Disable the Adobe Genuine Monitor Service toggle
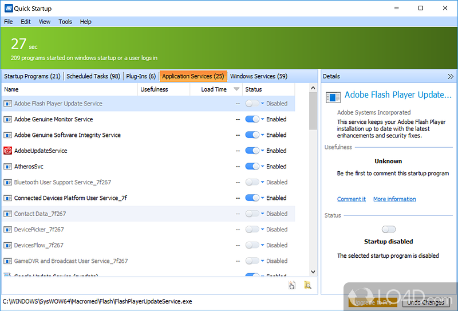Viewport: 458px width, 311px height. (x=252, y=120)
